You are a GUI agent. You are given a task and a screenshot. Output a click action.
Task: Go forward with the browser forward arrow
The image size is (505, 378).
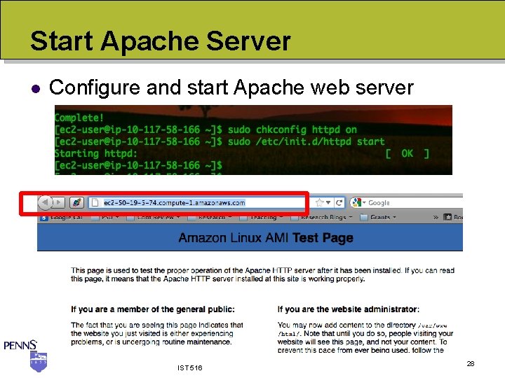coord(58,202)
